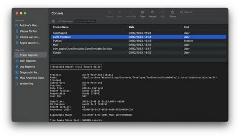Select the swift-frontend crash report row
Screen dimensions: 240x137
click(139, 37)
